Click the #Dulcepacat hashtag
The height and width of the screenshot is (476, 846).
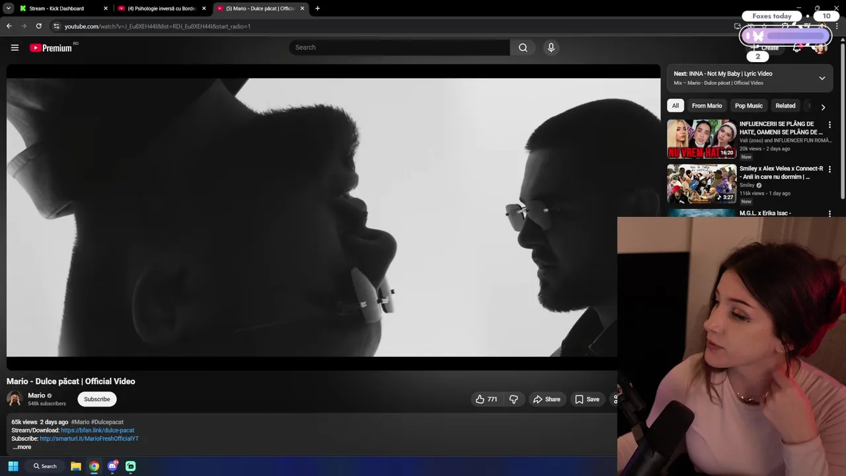click(107, 422)
